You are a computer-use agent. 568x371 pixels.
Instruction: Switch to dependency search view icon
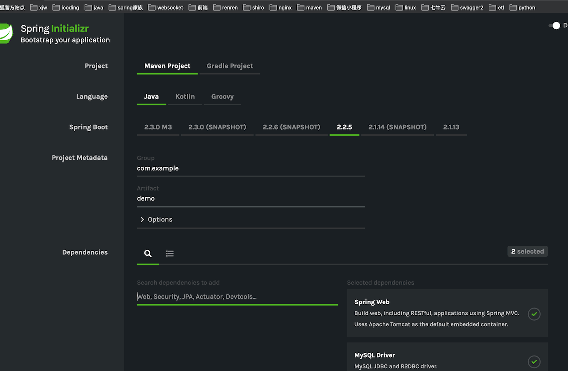(148, 254)
